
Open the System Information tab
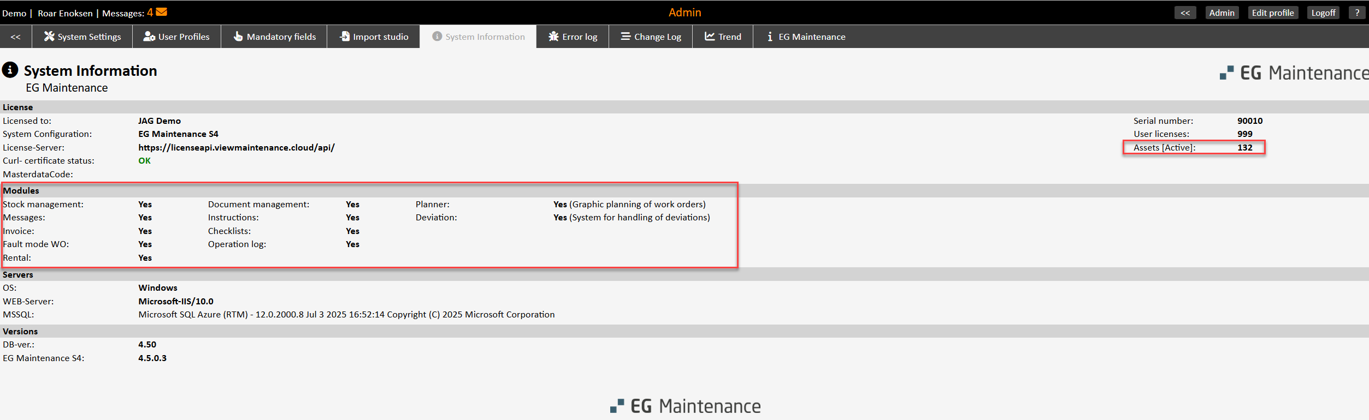[x=478, y=37]
